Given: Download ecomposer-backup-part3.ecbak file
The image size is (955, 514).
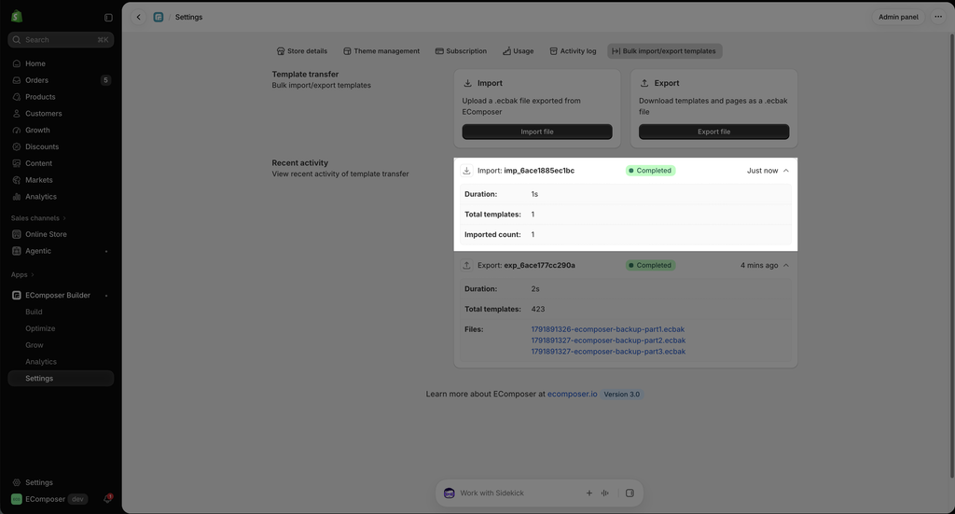Looking at the screenshot, I should (x=608, y=352).
